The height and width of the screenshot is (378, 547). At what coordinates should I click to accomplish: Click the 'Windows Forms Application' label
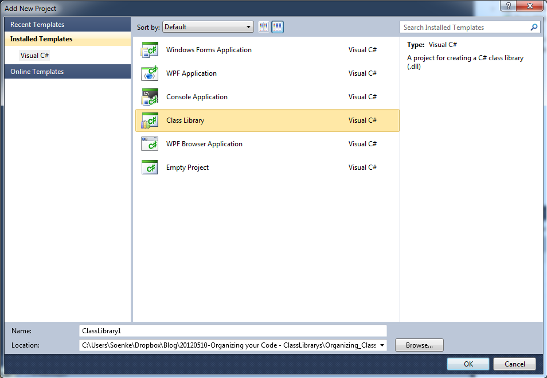[x=209, y=50]
